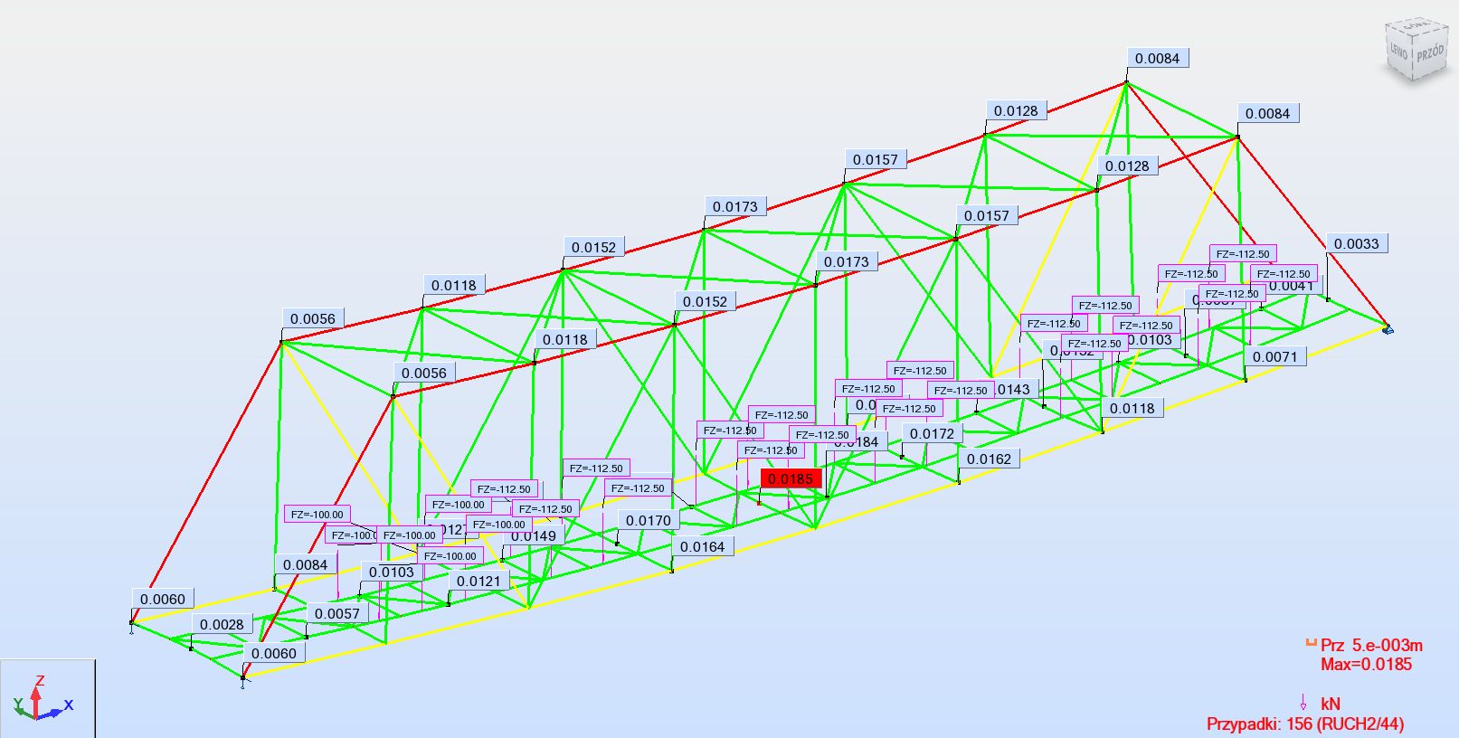Click the Max=0.0185 legend text
Screen dimensions: 1459x738
tap(1366, 665)
